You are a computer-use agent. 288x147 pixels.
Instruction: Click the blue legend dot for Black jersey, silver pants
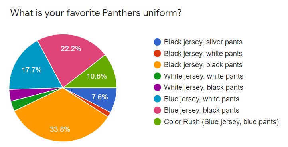[157, 42]
